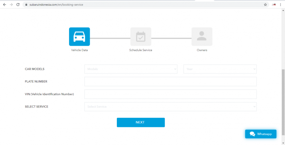Open the Select Service dropdown
The width and height of the screenshot is (285, 145).
point(170,107)
